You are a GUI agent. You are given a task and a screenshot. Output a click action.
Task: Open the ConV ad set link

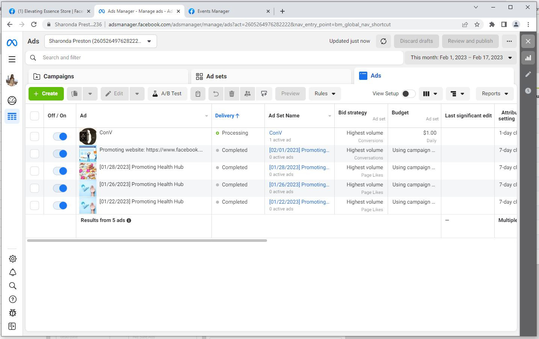tap(276, 133)
